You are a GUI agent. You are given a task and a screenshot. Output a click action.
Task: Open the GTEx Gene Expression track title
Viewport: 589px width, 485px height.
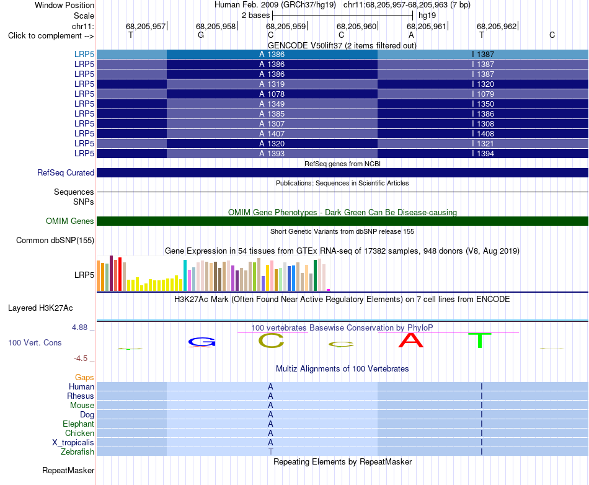[x=342, y=251]
